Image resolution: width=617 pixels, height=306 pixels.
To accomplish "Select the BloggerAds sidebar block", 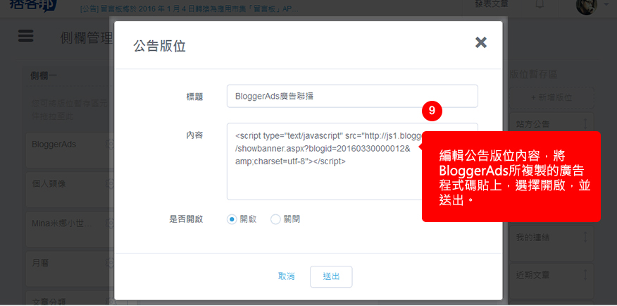I will coord(70,150).
